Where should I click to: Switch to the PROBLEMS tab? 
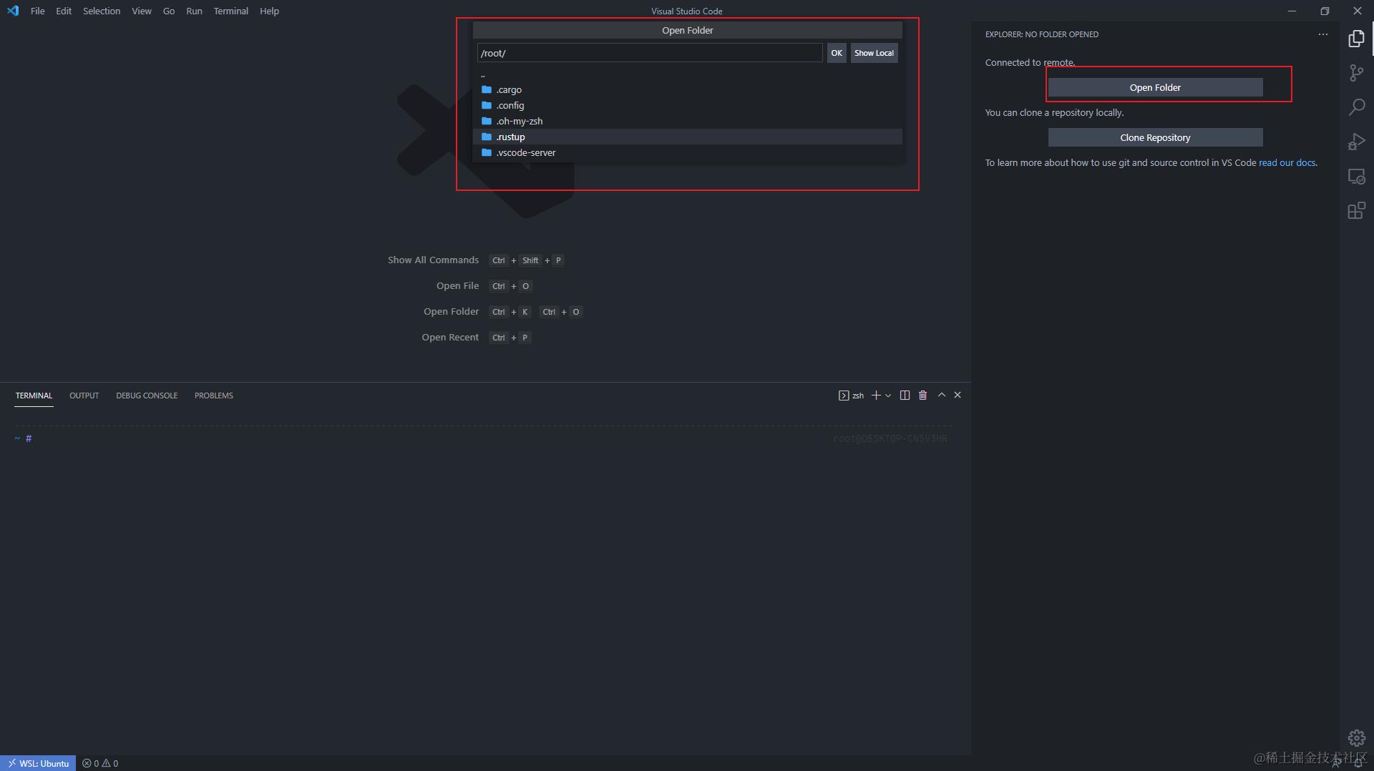214,396
